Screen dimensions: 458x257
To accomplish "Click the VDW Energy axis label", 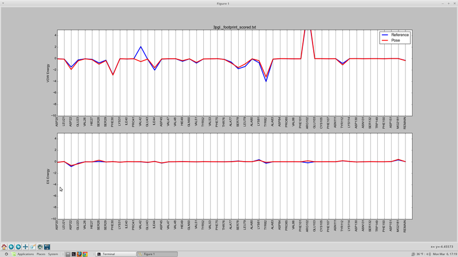I will pyautogui.click(x=48, y=73).
